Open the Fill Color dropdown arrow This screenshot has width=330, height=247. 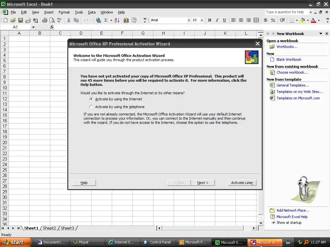pyautogui.click(x=308, y=20)
